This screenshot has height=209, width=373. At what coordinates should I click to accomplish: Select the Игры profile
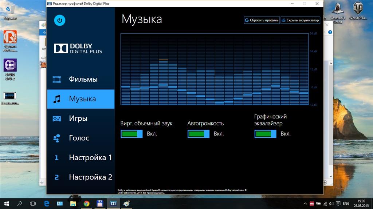click(81, 118)
